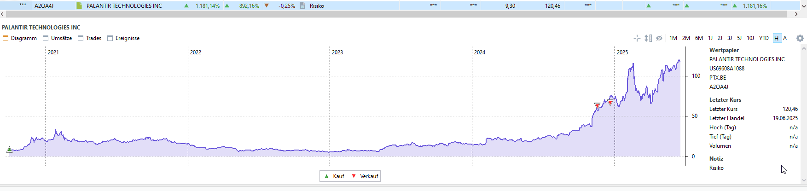Click the Verkauf legend entry

365,176
